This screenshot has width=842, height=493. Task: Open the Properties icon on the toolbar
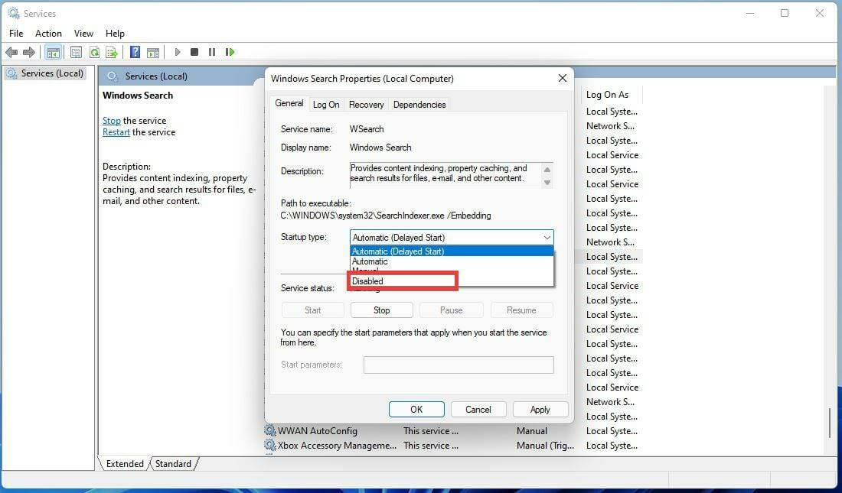(76, 52)
